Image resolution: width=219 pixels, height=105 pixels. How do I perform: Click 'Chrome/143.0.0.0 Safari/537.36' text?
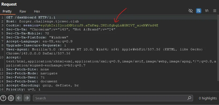[38, 53]
